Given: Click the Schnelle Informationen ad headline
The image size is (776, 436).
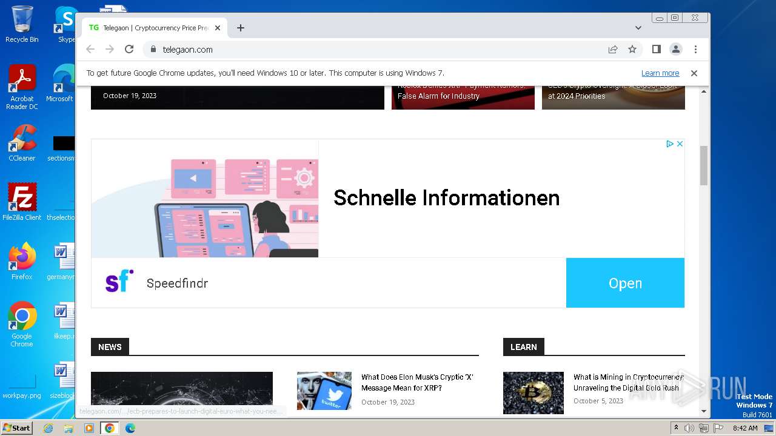Looking at the screenshot, I should point(446,198).
